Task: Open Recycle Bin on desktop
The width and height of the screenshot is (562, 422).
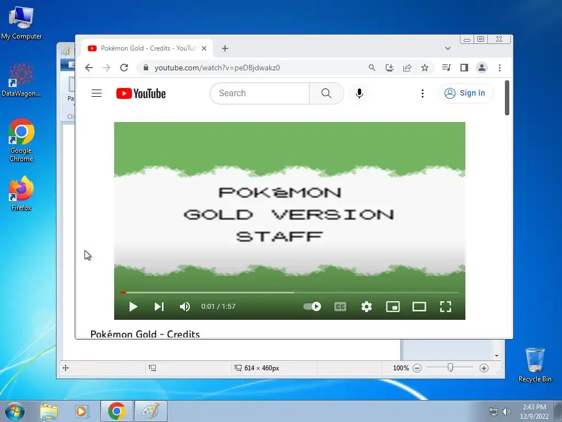Action: pos(535,365)
